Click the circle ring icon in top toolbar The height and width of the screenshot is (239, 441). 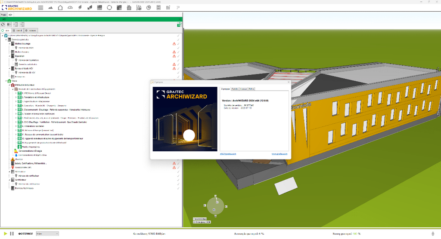(109, 8)
